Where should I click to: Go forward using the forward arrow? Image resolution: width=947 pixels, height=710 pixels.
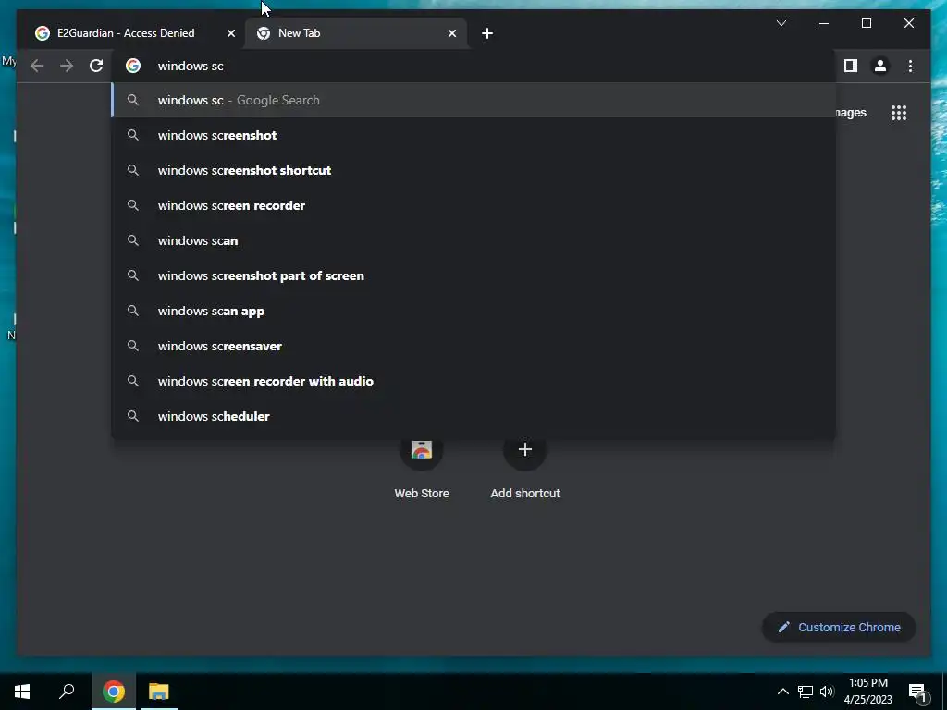(x=67, y=66)
